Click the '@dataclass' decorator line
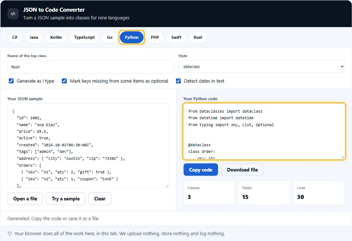The width and height of the screenshot is (352, 241). click(x=199, y=145)
